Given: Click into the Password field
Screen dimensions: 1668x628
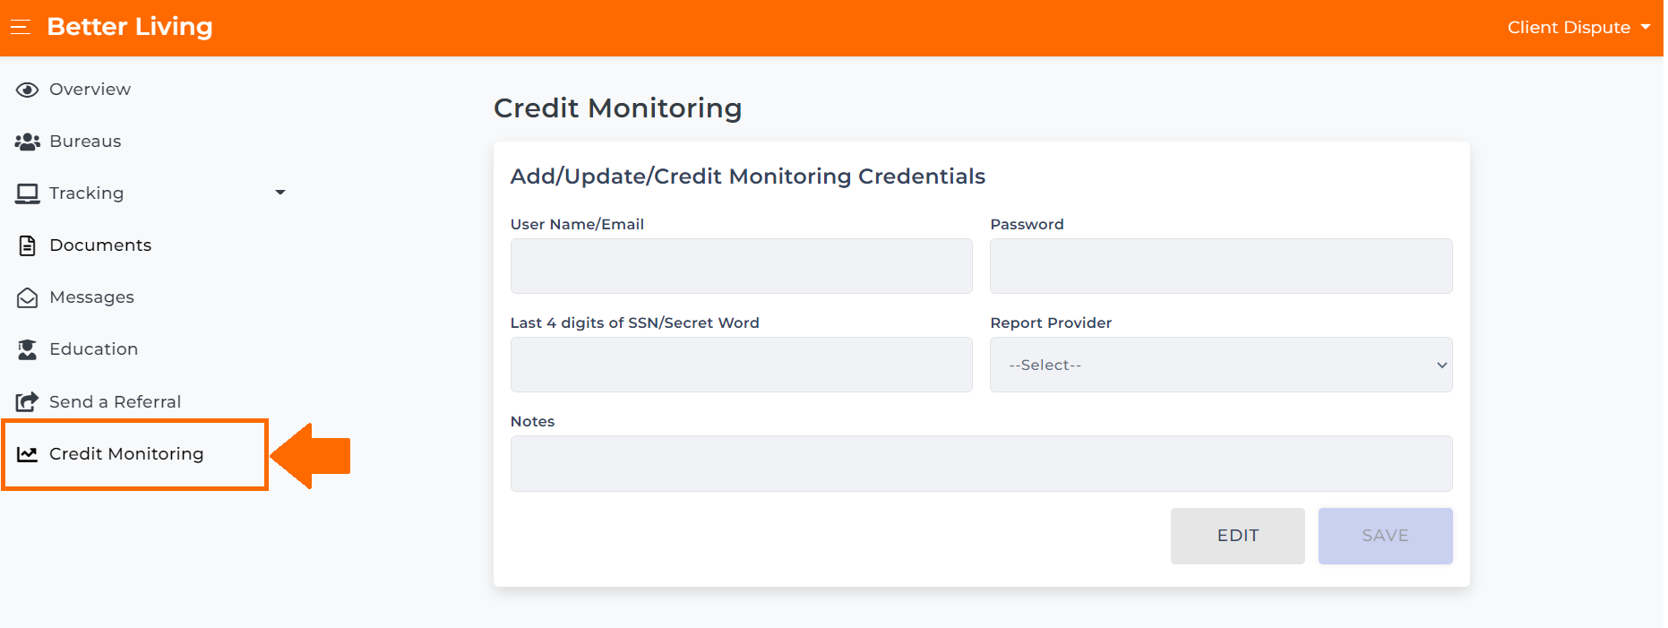Looking at the screenshot, I should pyautogui.click(x=1221, y=266).
